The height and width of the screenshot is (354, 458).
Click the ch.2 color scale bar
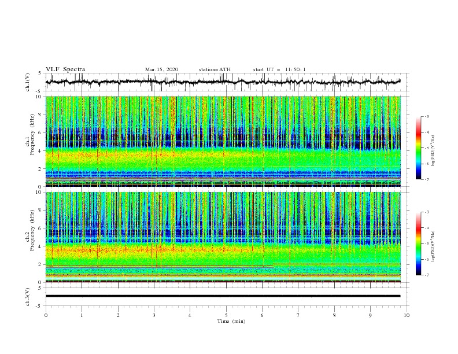click(x=418, y=244)
